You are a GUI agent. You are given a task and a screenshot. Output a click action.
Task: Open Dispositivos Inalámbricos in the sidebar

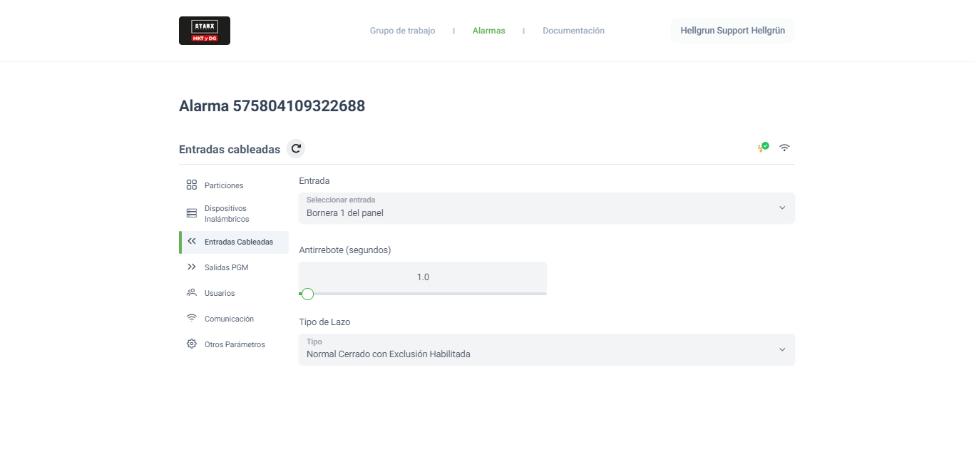226,214
